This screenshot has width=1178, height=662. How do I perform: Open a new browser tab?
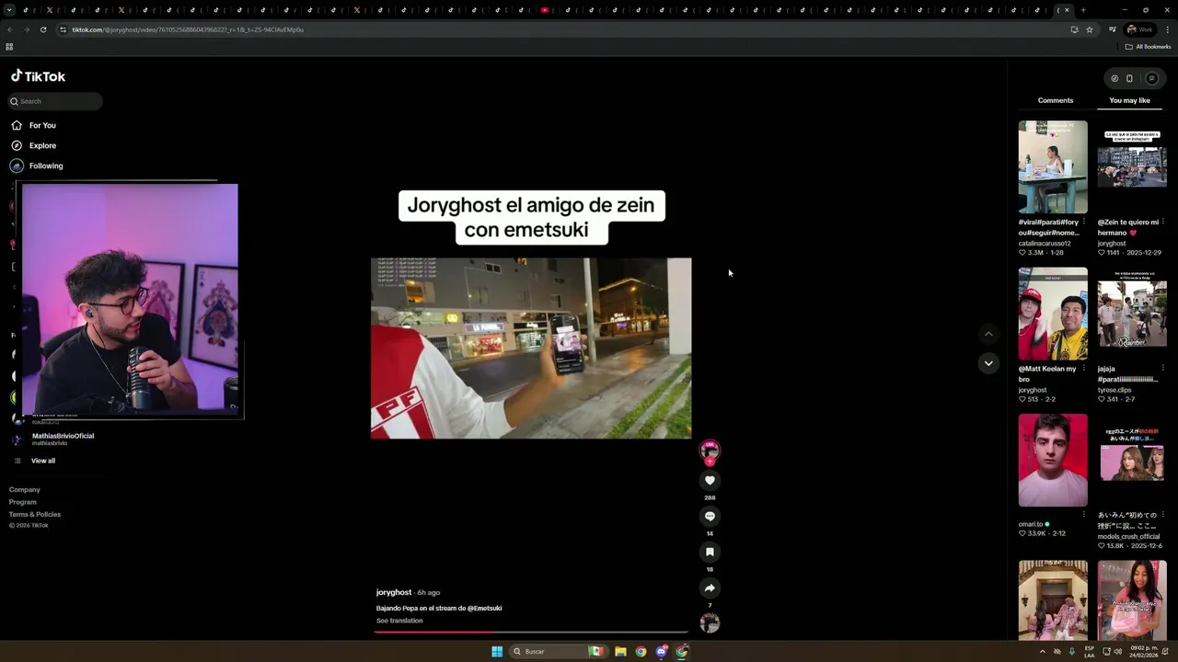(x=1083, y=10)
